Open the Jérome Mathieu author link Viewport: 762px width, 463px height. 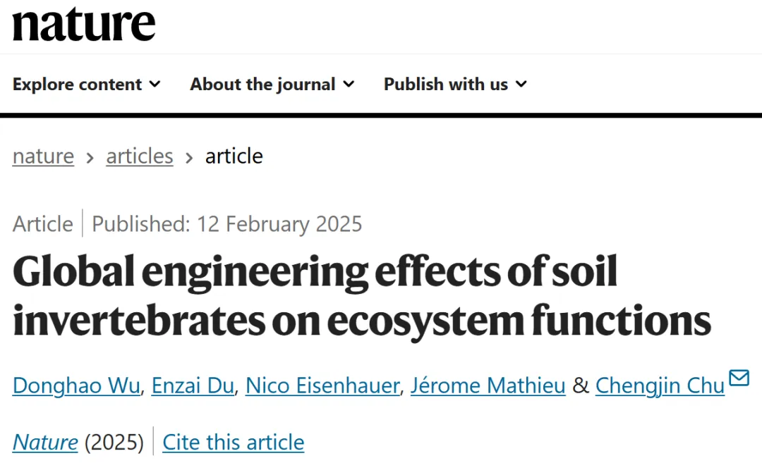pyautogui.click(x=488, y=386)
